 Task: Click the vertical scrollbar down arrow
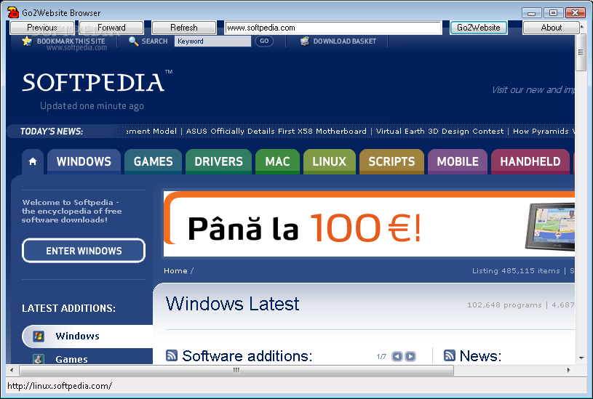tap(581, 358)
